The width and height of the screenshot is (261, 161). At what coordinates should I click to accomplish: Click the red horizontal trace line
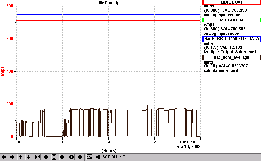[x=108, y=20]
